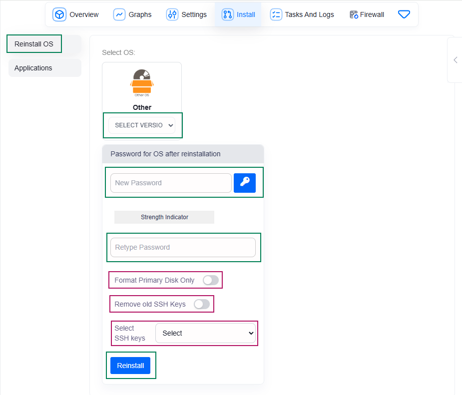This screenshot has width=462, height=395.
Task: Click the Settings sliders icon
Action: pos(172,14)
